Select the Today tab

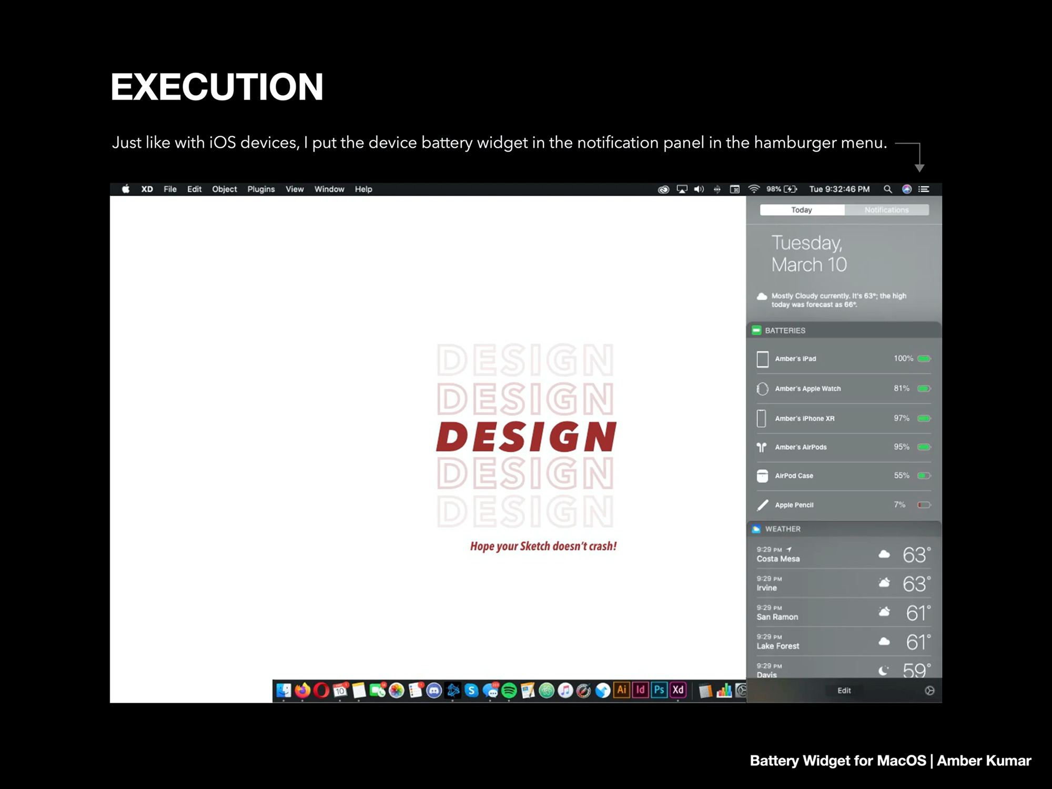[x=802, y=210]
